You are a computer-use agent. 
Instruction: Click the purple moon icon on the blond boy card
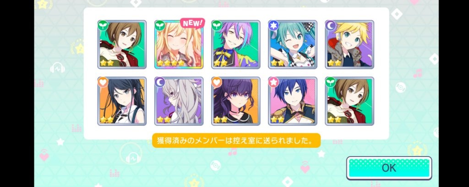tap(331, 26)
